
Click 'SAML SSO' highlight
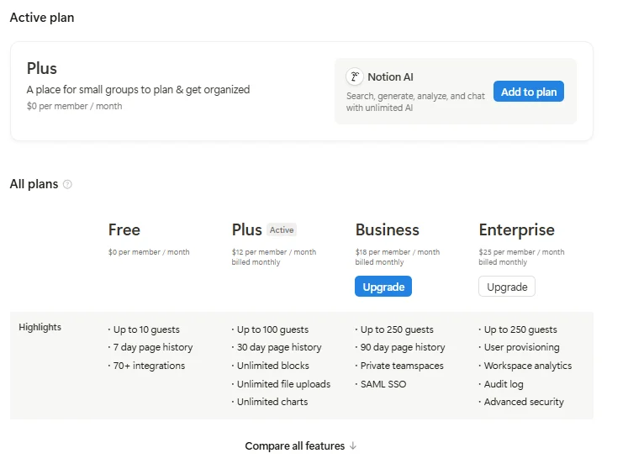(383, 384)
